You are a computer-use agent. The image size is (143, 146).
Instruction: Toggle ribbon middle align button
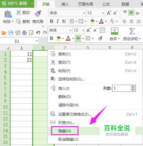pos(131,13)
